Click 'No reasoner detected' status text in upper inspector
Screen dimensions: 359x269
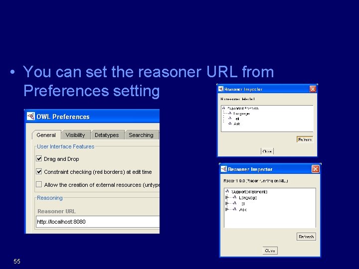tap(238, 99)
